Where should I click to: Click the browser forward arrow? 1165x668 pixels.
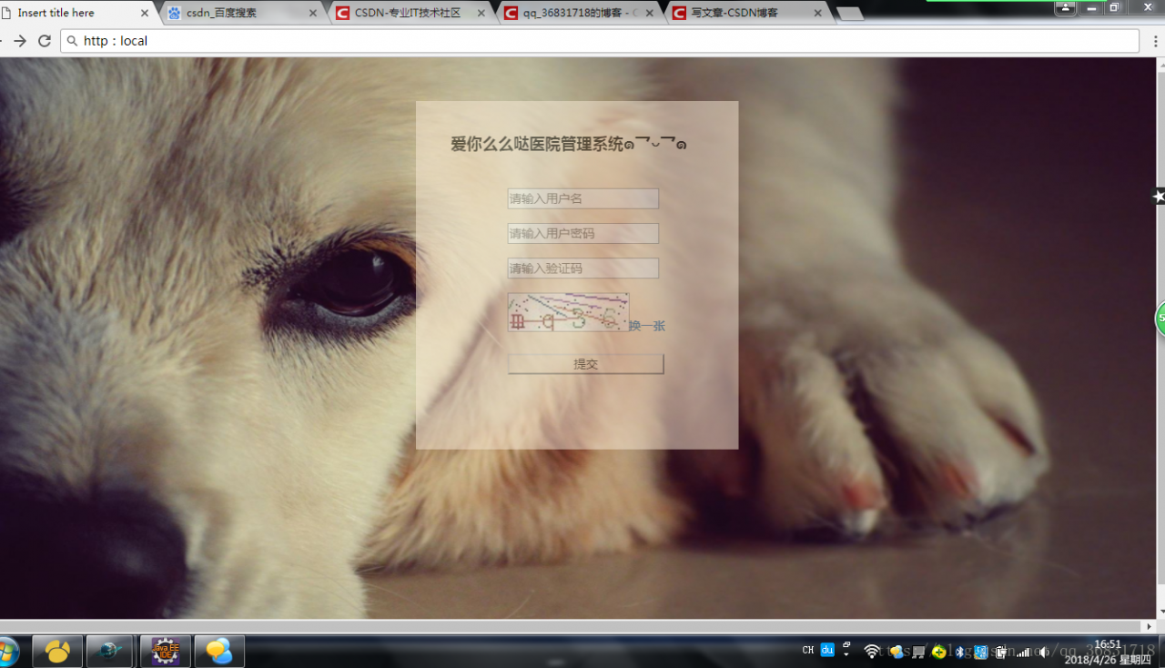[19, 41]
